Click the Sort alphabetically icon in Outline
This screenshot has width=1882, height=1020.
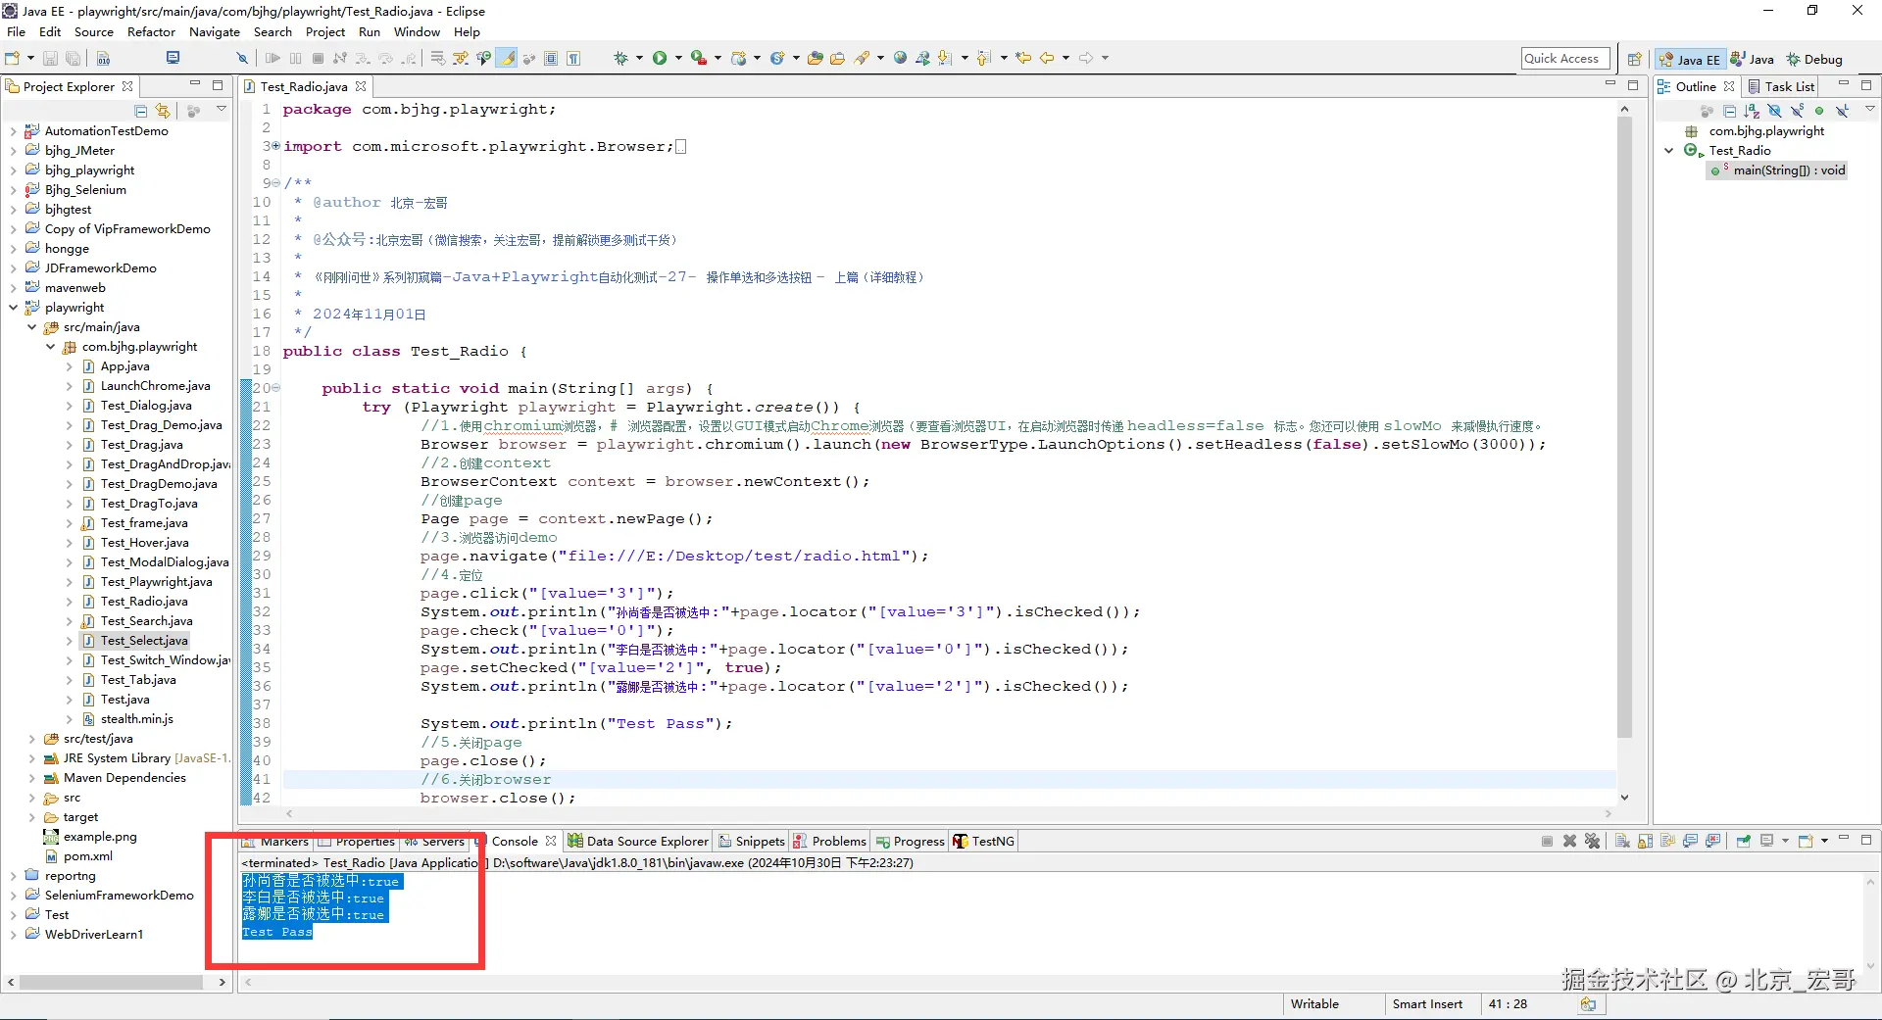tap(1752, 111)
